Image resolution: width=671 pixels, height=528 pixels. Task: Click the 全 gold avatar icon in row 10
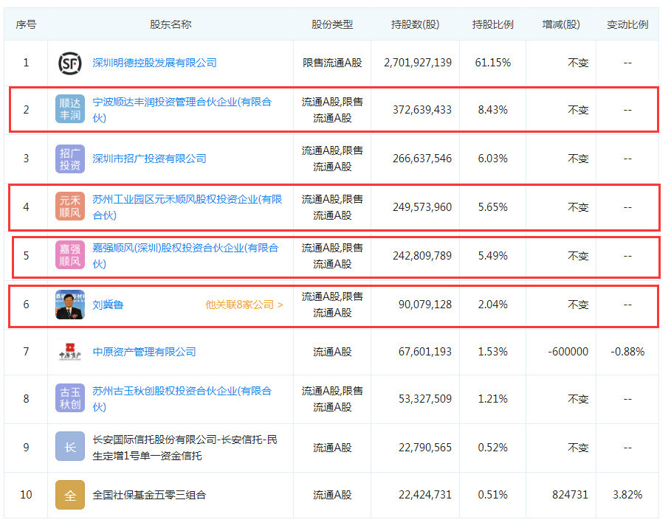tap(70, 495)
